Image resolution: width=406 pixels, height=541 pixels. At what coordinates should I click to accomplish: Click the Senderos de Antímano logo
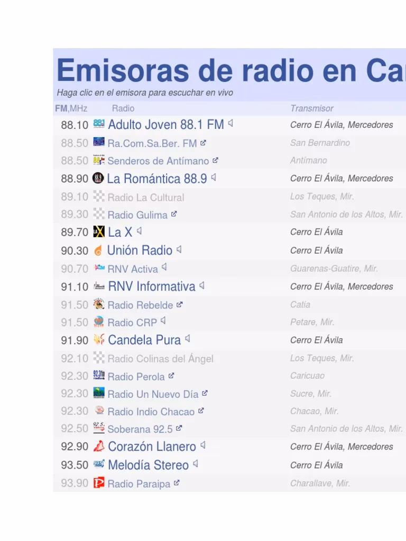(99, 160)
